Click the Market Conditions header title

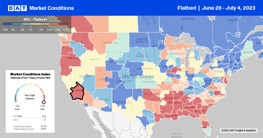click(52, 8)
